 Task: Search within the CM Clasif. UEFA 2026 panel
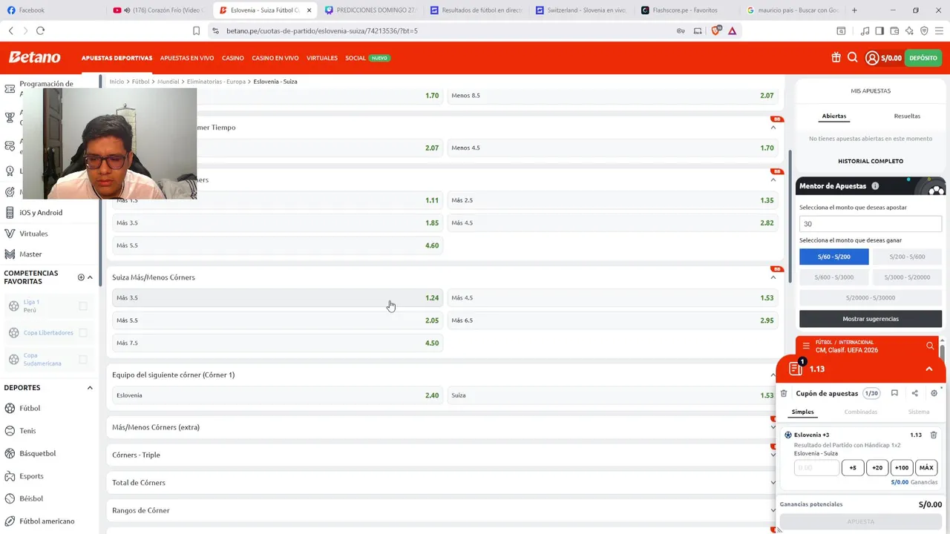(930, 346)
